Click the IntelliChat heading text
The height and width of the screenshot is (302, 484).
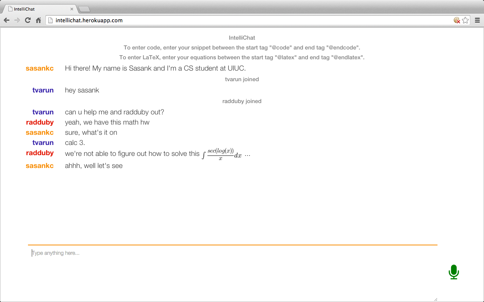click(x=242, y=38)
